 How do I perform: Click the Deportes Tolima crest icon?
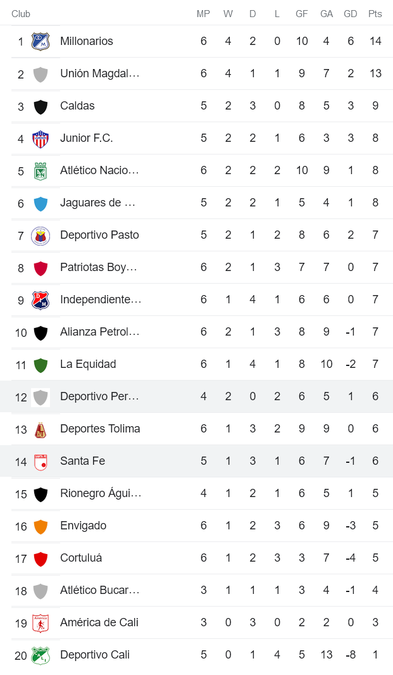[x=41, y=429]
